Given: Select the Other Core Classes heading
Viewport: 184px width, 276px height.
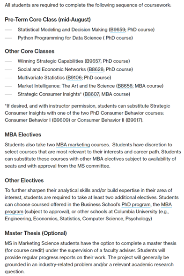Looking at the screenshot, I should [29, 51].
